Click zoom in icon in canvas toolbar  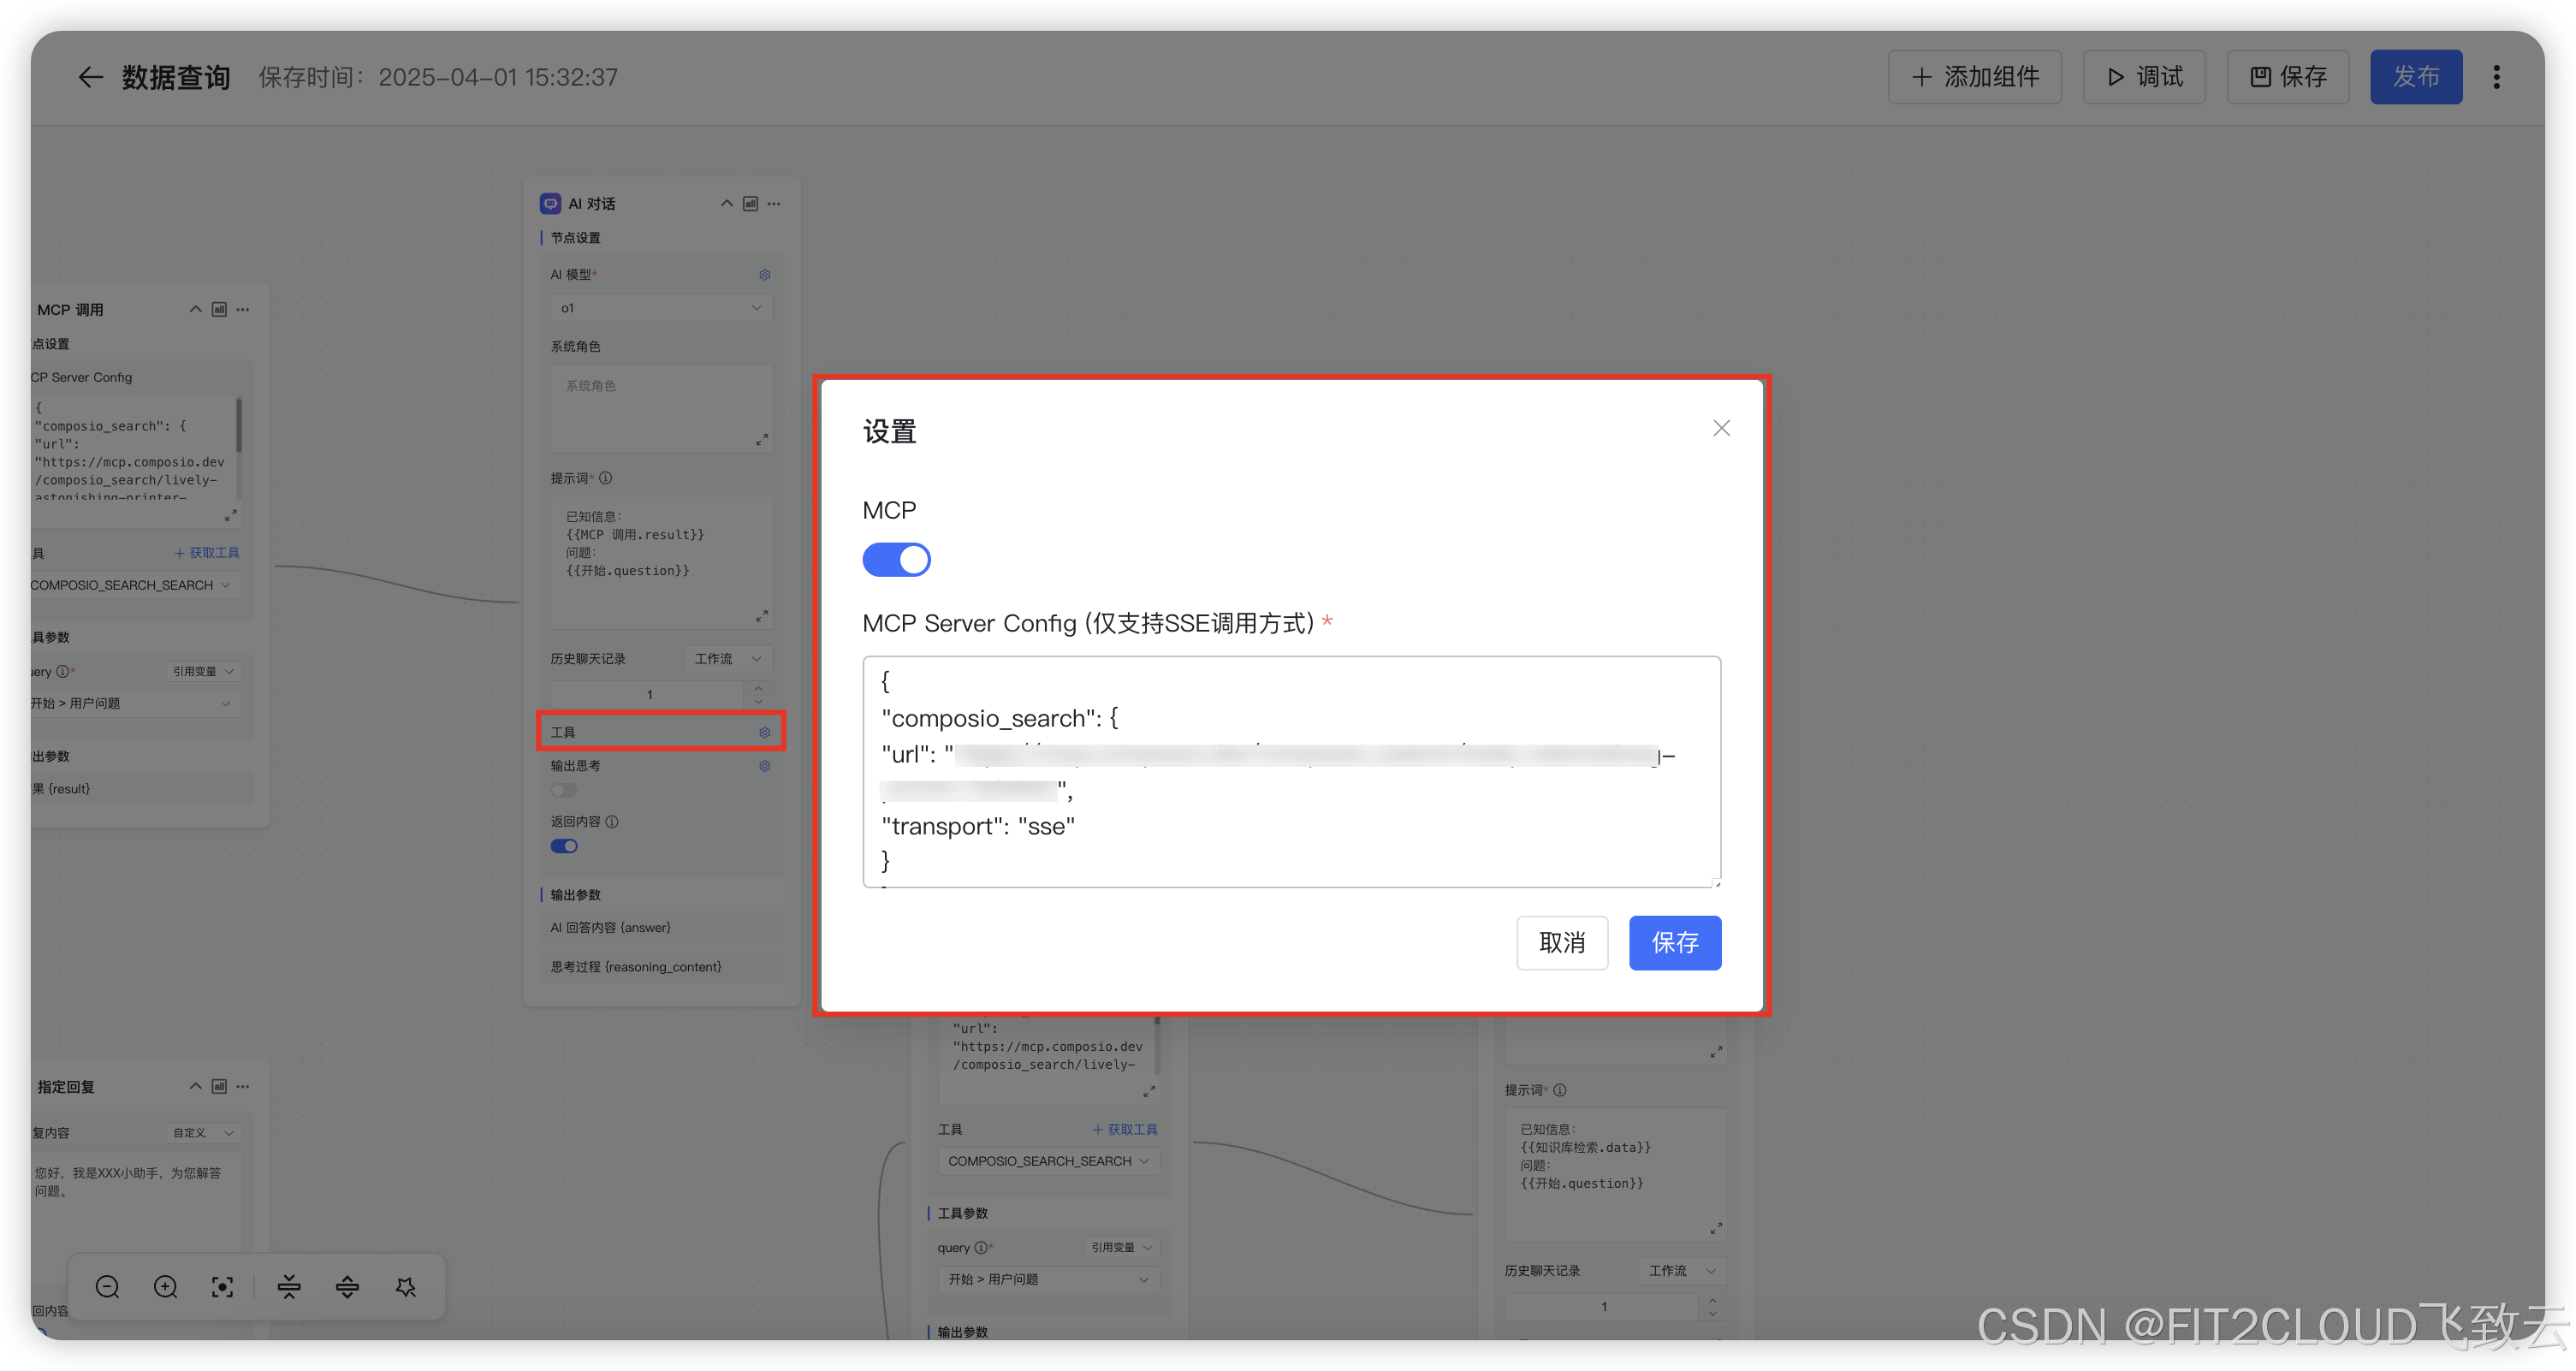pos(166,1287)
